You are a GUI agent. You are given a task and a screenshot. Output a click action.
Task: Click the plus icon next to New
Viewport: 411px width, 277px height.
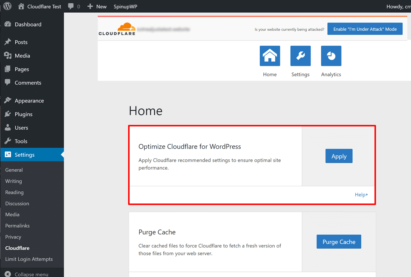tap(90, 6)
